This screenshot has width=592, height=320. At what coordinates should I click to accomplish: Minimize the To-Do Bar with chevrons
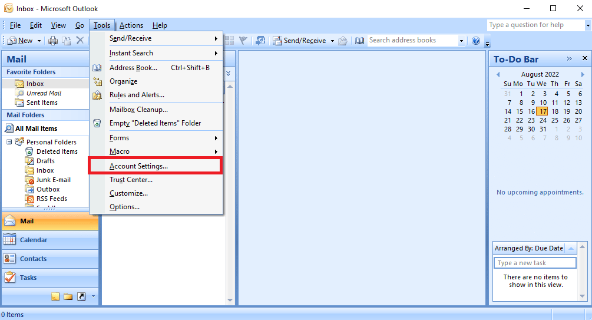570,58
